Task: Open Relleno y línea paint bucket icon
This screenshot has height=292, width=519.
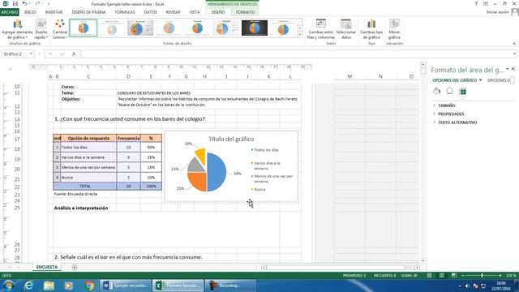Action: [436, 91]
